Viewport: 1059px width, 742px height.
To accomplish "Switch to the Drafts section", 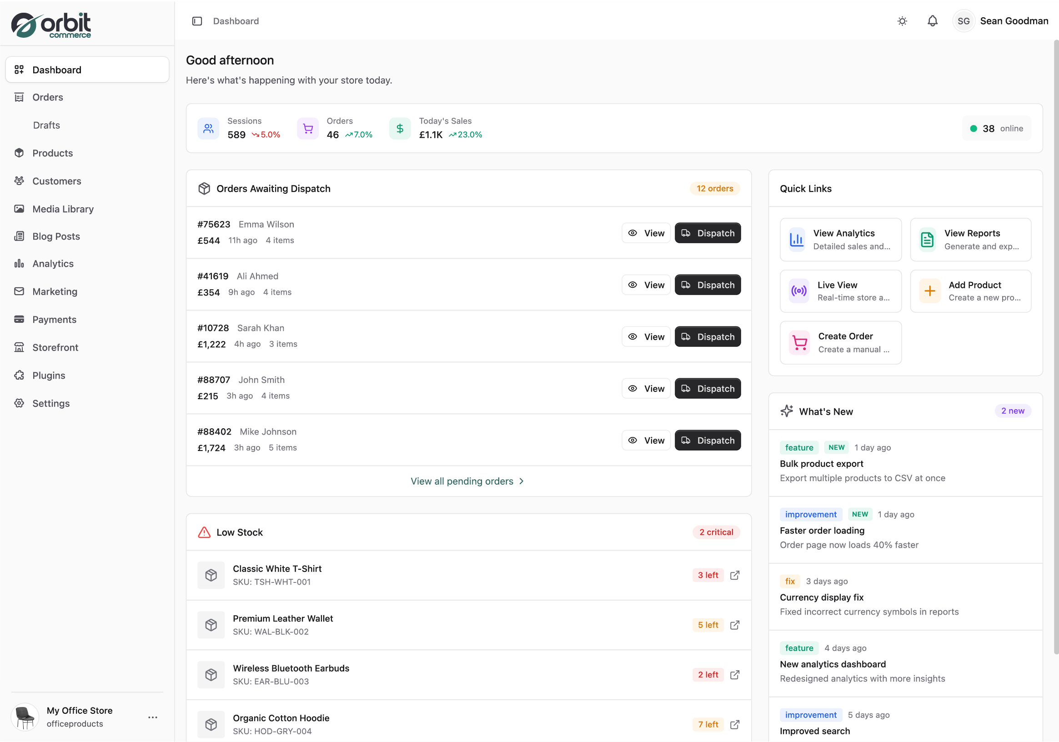I will [46, 125].
